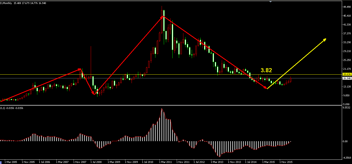
Task: Click the indicator label showing -0.0156 values
Action: 8,108
